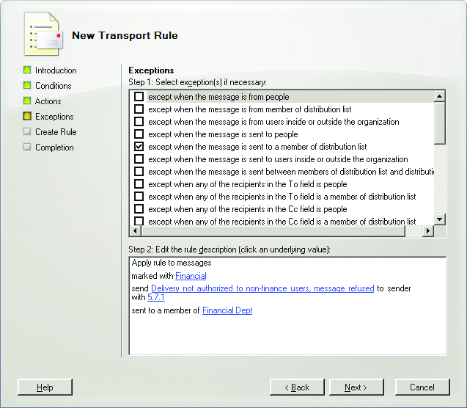Click the green Actions step indicator
Screen dimensions: 467x408
[x=27, y=101]
